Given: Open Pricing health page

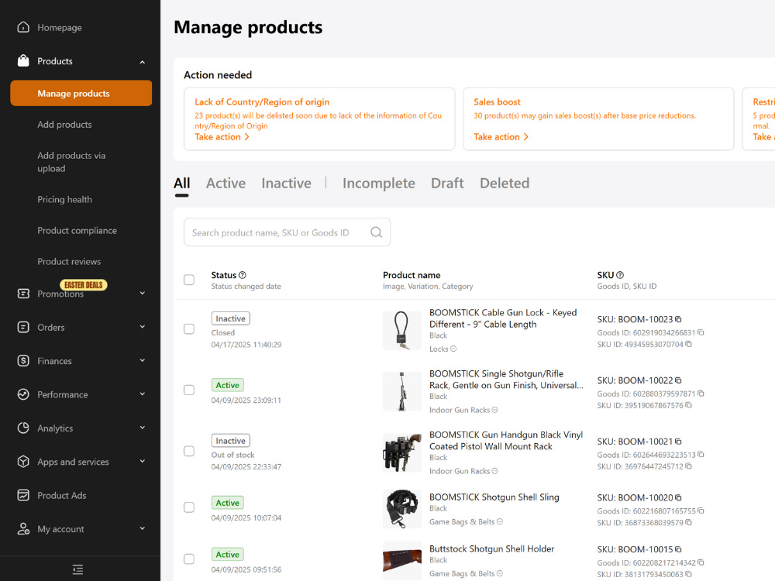Looking at the screenshot, I should pos(65,200).
